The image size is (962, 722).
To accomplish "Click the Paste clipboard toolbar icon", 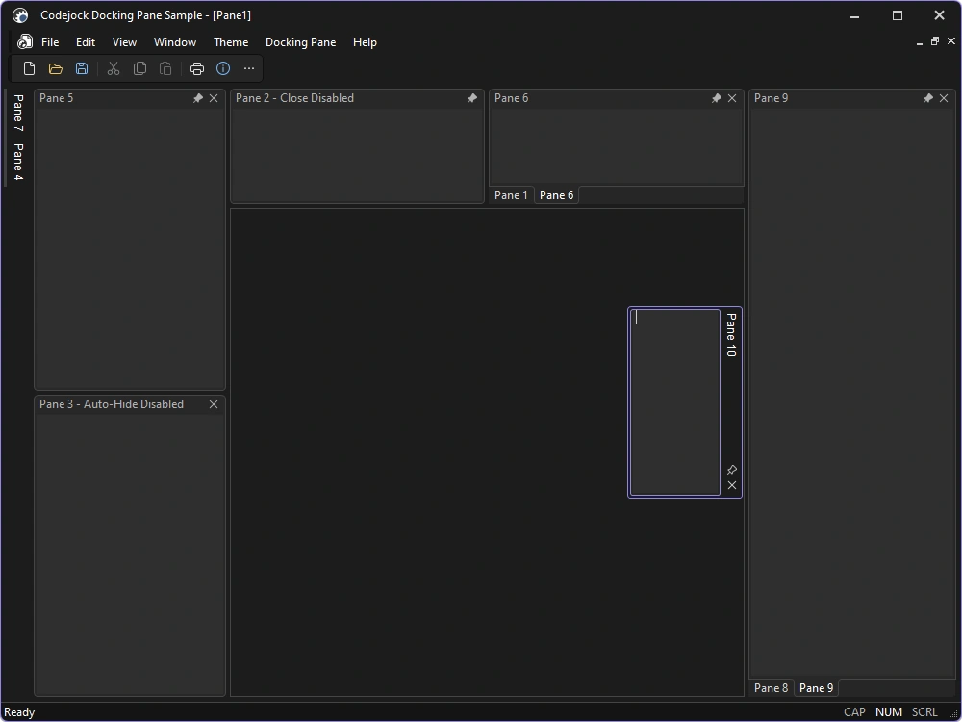I will click(x=165, y=68).
